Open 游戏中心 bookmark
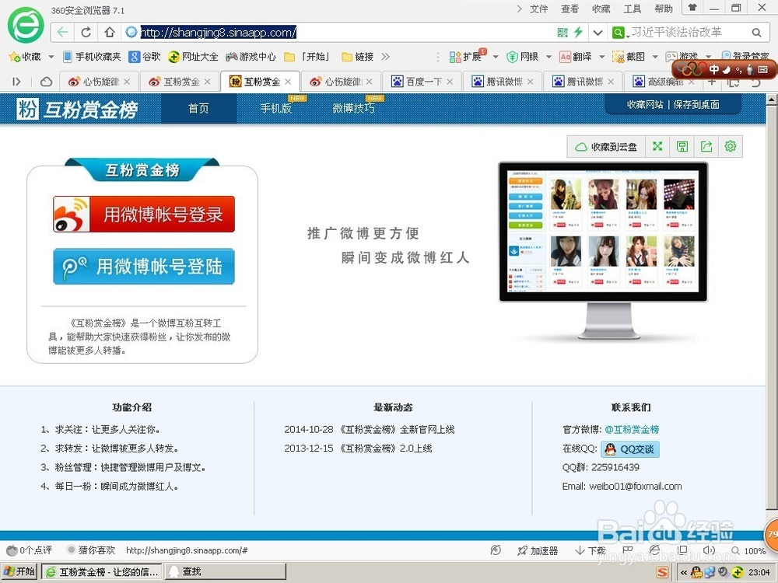 point(251,57)
